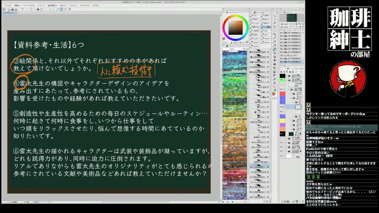
Task: Select the Rotate view tool
Action: [274, 19]
